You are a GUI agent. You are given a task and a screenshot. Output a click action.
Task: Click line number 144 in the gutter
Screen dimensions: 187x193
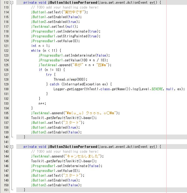tap(5, 156)
